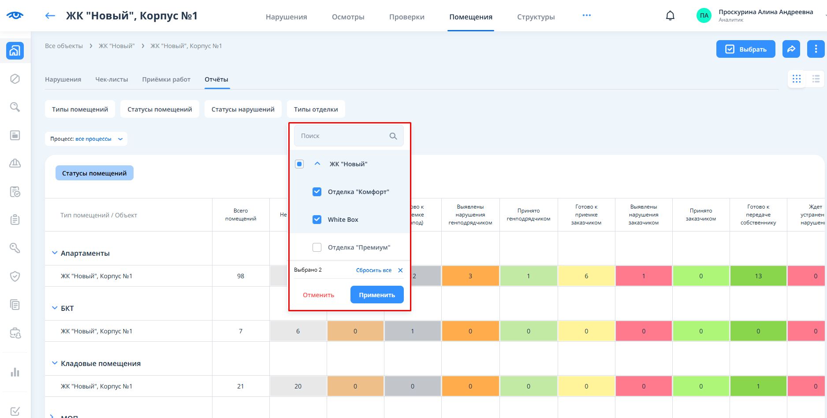Uncheck the Отделка "Комфорт" checkbox
This screenshot has width=827, height=418.
pos(317,192)
